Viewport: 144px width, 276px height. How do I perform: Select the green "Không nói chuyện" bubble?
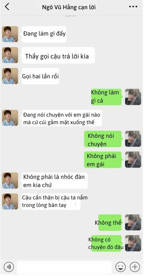point(103,139)
